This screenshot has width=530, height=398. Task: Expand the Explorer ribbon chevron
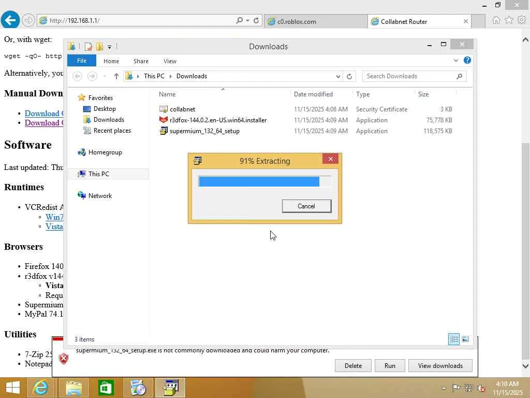coord(455,61)
